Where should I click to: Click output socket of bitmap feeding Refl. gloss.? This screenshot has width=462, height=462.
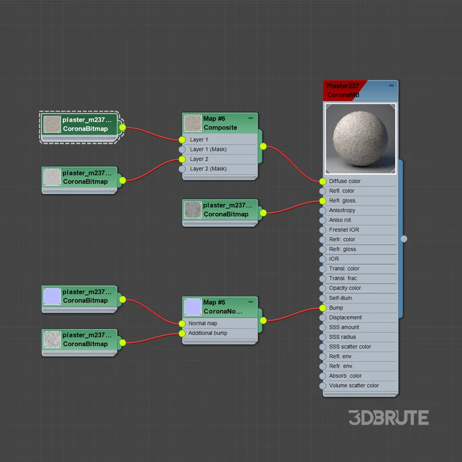click(263, 213)
